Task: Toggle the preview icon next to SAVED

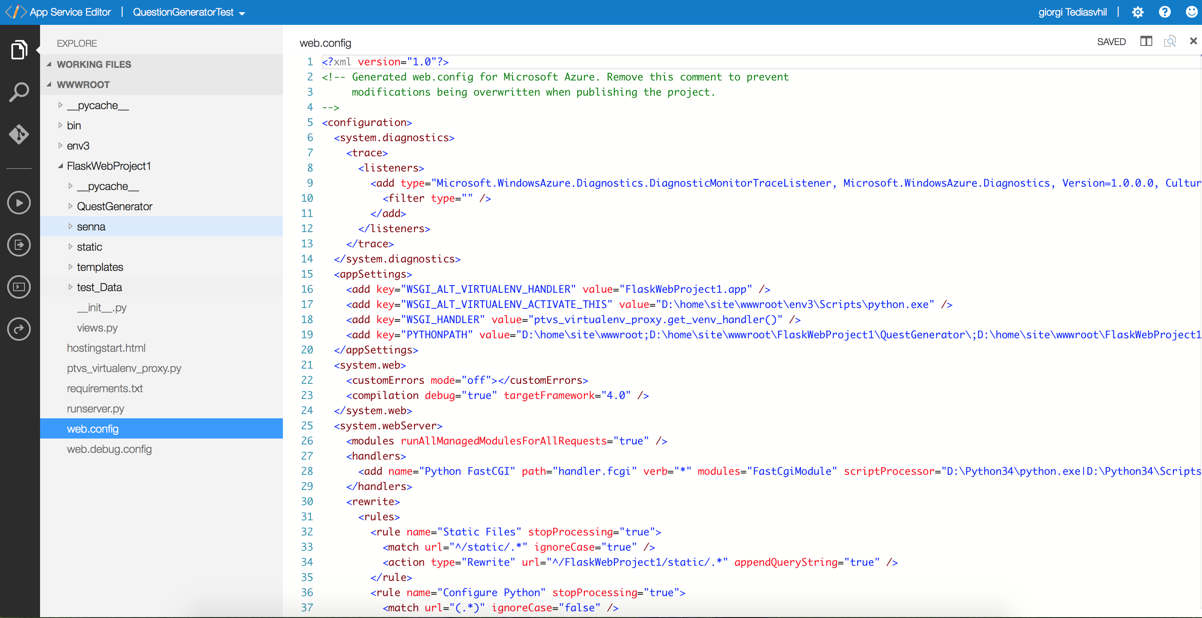Action: (1170, 42)
